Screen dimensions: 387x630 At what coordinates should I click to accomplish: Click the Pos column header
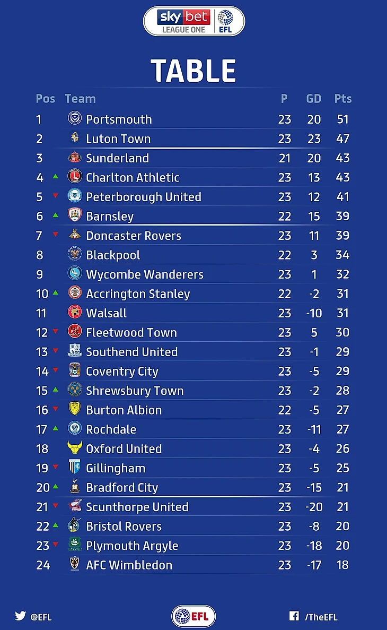pos(46,99)
